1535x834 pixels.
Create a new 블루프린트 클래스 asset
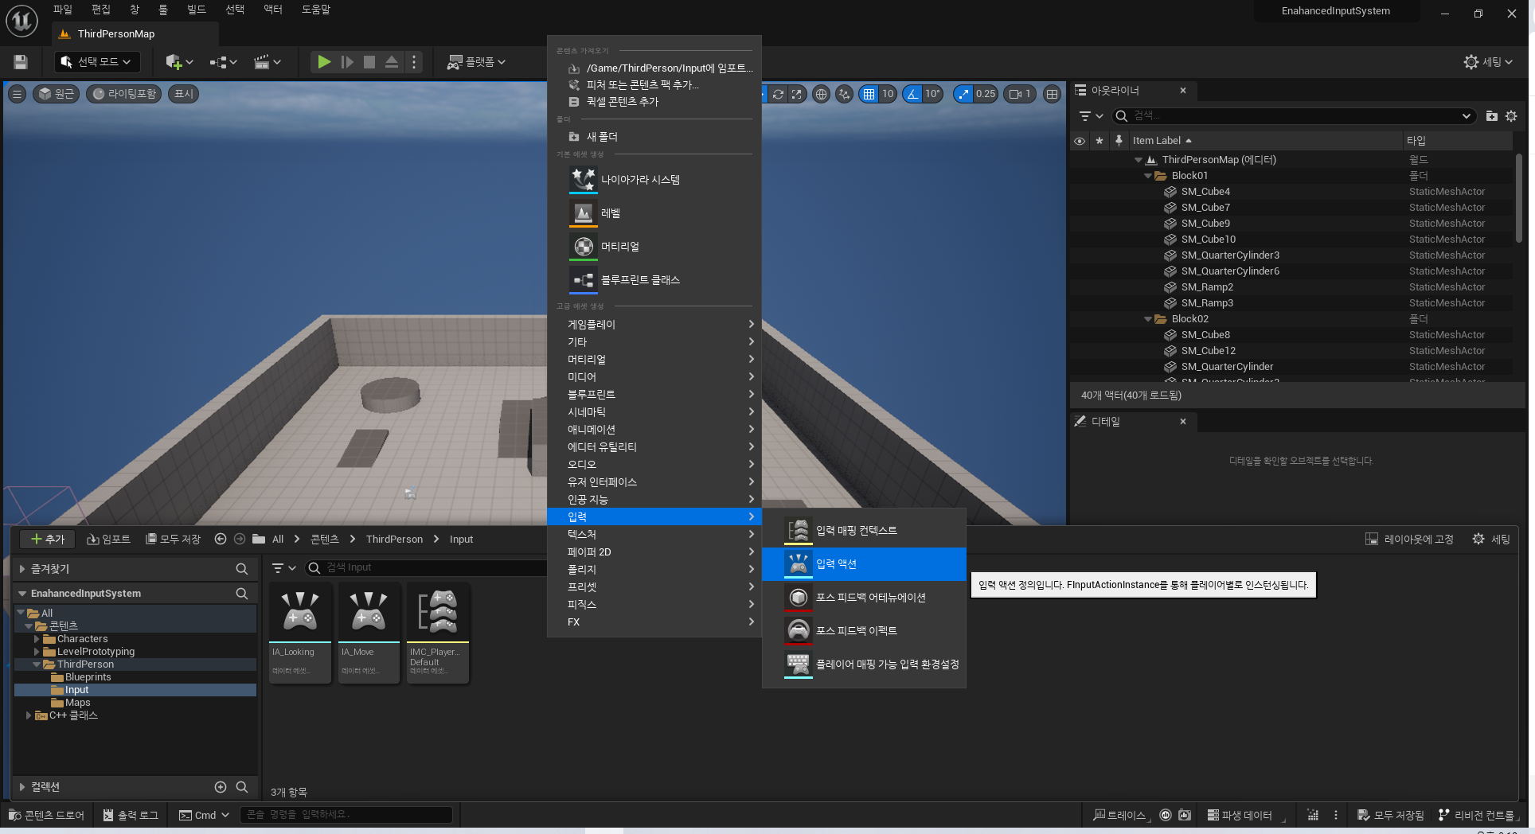654,280
